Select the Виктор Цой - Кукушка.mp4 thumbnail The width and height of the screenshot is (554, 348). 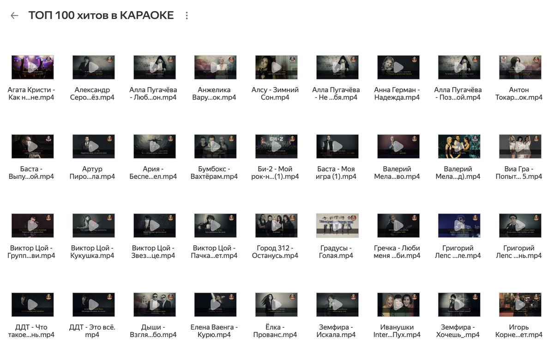click(x=93, y=225)
